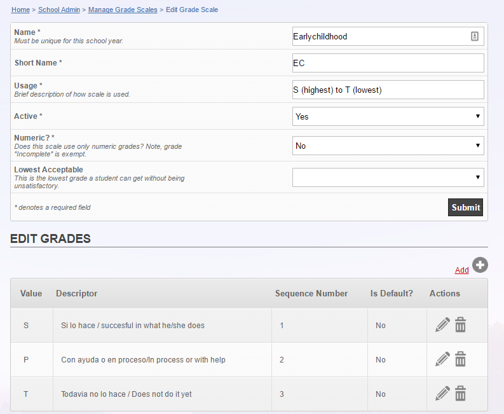Edit the S grade row pencil icon
Image resolution: width=504 pixels, height=414 pixels.
[442, 325]
